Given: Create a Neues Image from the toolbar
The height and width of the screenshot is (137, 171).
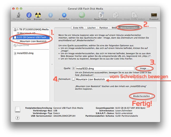Looking at the screenshot, I should [101, 15].
